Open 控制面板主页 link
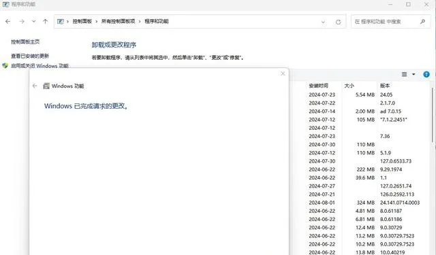Viewport: 436px width, 255px height. [x=25, y=42]
